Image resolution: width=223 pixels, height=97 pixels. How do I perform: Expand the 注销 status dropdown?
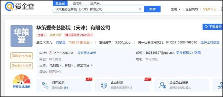click(x=41, y=35)
